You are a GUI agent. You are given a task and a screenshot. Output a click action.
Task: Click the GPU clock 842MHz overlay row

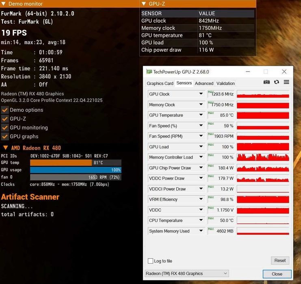pyautogui.click(x=198, y=21)
